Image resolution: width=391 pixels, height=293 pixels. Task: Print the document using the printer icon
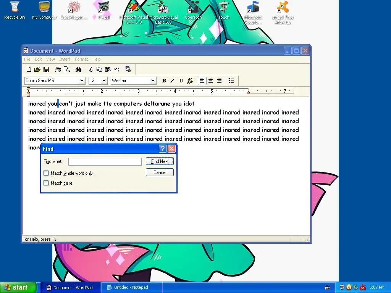[x=58, y=69]
